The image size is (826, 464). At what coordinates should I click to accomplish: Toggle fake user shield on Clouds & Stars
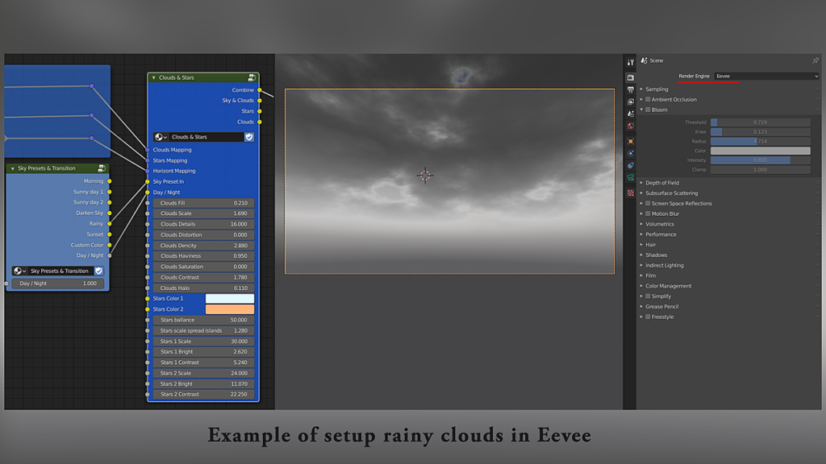249,137
